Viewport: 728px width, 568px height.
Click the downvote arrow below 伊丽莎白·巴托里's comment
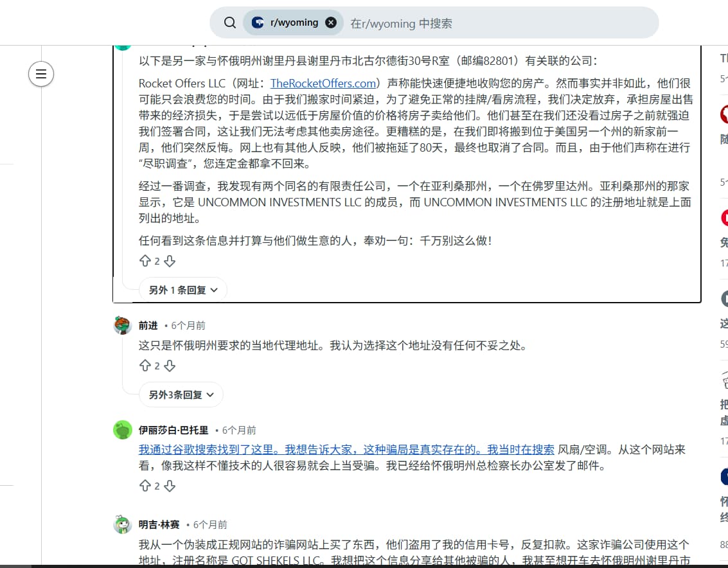coord(169,486)
